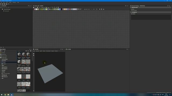Screen dimensions: 172x96
Task: Click the fit-graph-to-view icon in graph toolbar
Action: (34, 7)
